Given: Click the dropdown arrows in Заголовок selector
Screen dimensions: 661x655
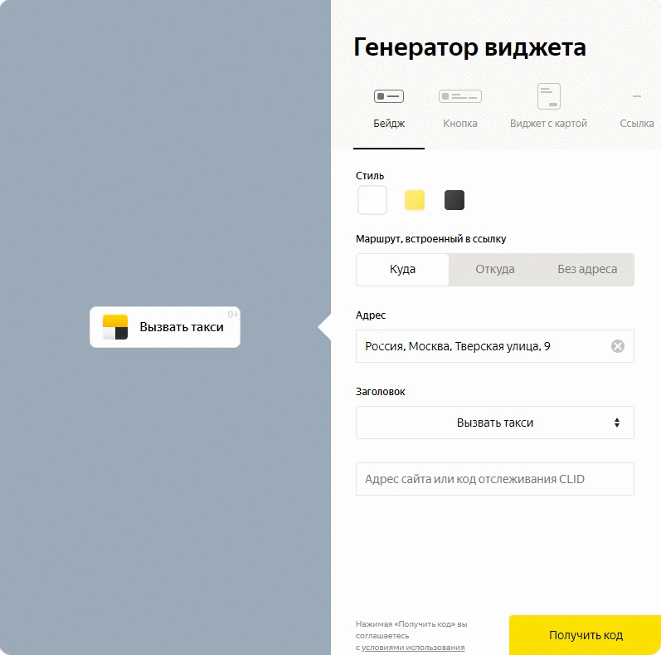Looking at the screenshot, I should click(x=617, y=423).
